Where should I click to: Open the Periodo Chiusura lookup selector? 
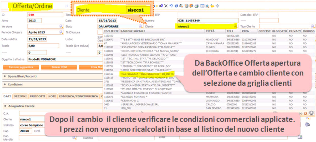(61, 32)
